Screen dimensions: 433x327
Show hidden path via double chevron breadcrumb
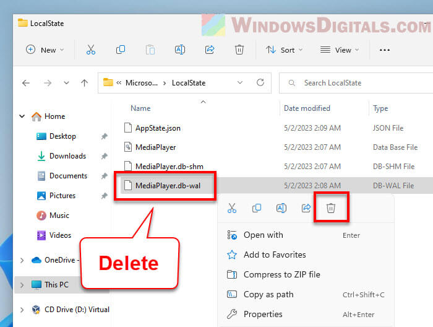pyautogui.click(x=119, y=82)
